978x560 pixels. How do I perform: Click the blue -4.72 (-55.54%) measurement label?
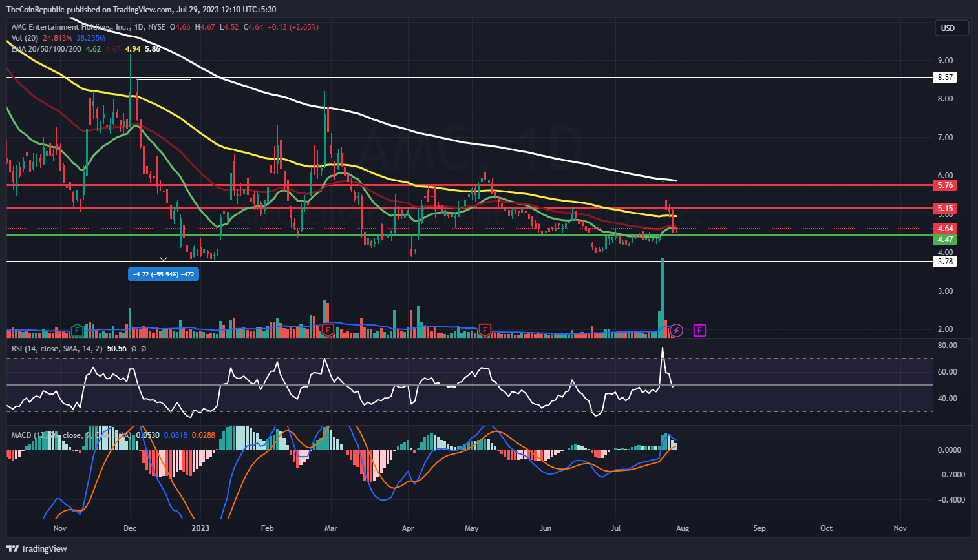(x=164, y=274)
